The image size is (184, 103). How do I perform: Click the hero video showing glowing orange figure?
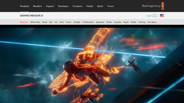click(92, 65)
